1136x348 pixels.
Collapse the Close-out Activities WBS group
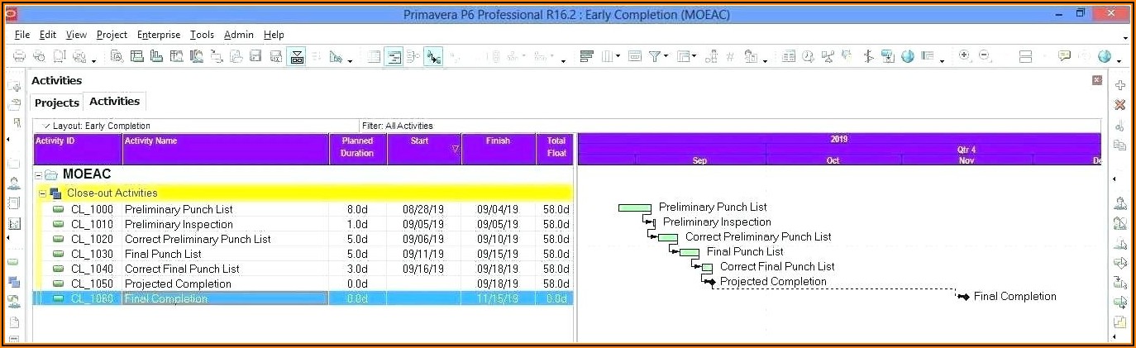coord(43,193)
